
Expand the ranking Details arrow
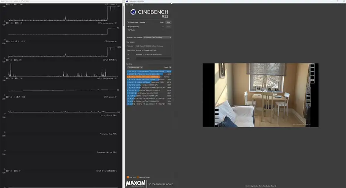[170, 67]
